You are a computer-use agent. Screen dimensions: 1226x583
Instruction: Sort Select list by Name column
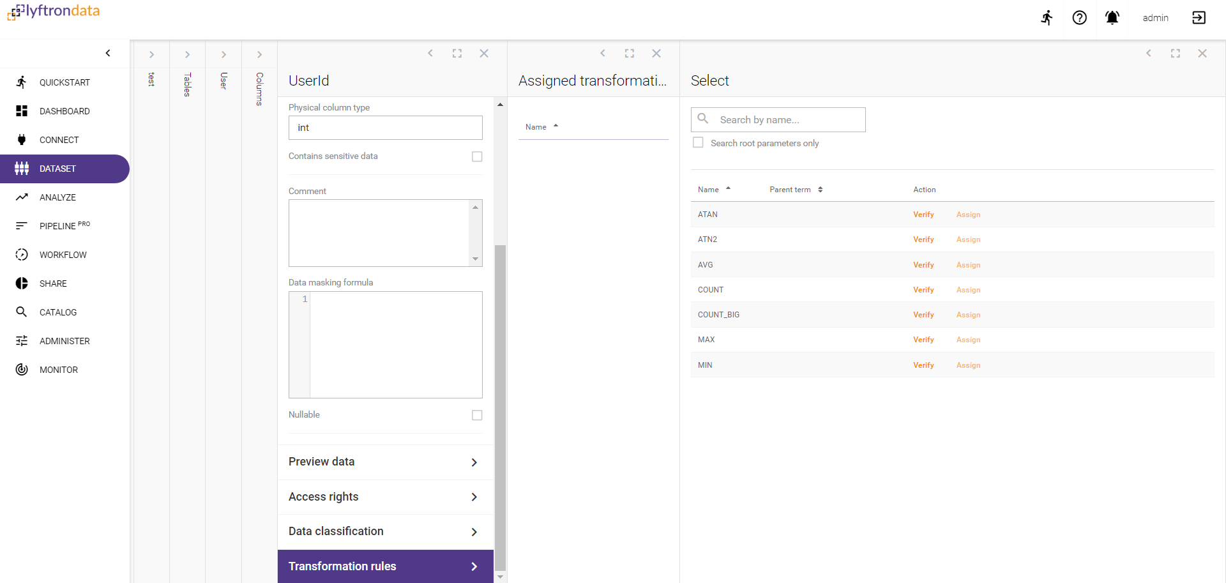tap(714, 190)
